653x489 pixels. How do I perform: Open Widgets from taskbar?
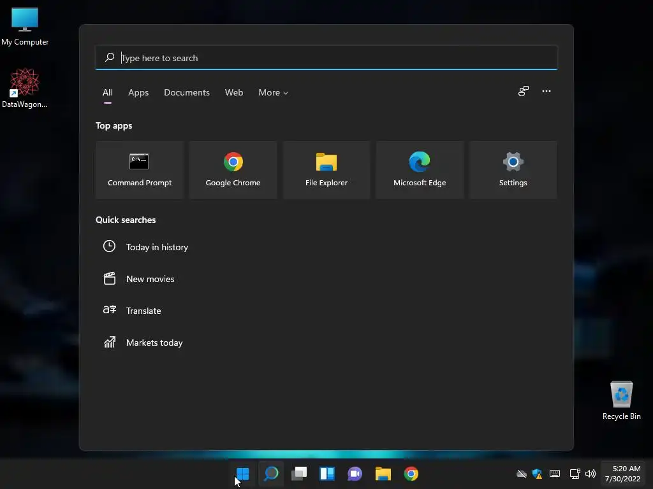[x=327, y=474]
